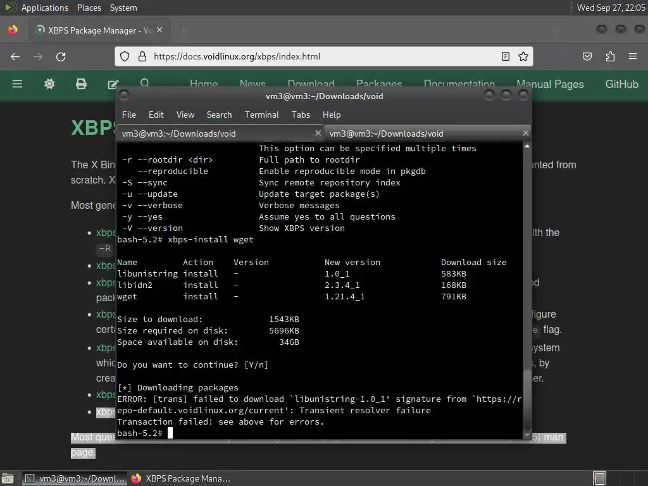Click 'Do you want to continue? [Y/n]' line
The image size is (648, 486).
pyautogui.click(x=192, y=365)
